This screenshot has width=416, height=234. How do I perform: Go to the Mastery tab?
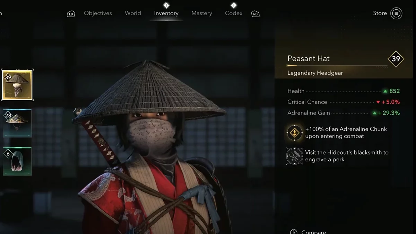coord(202,13)
